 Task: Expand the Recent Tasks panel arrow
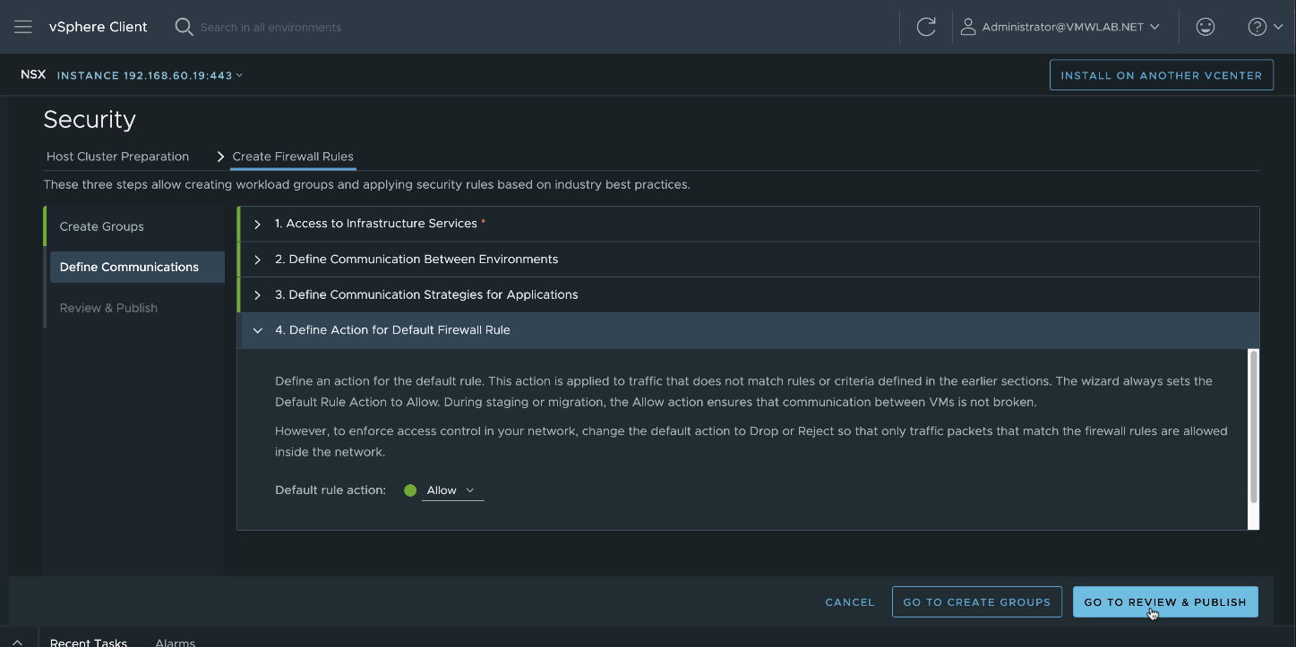[17, 643]
